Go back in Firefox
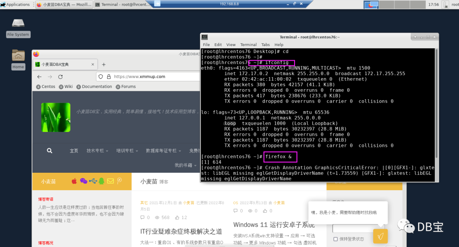Image resolution: width=459 pixels, height=247 pixels. tap(39, 76)
